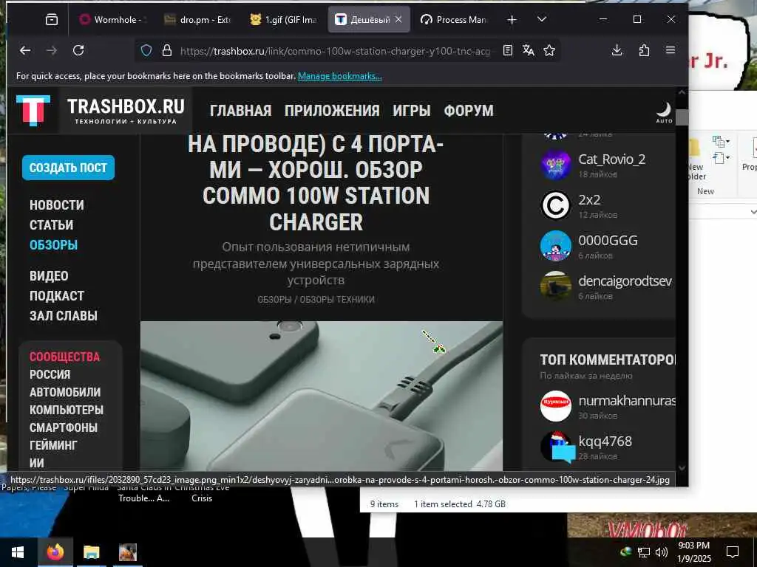This screenshot has height=567, width=757.
Task: Click the Trashbox T logo icon
Action: click(x=33, y=111)
